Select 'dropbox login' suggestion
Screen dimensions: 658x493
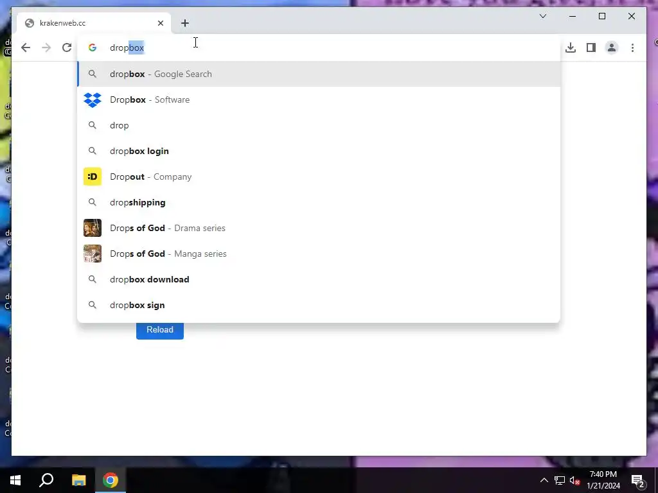[x=319, y=151]
